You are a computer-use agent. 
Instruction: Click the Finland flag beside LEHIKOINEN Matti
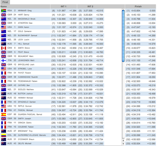pyautogui.click(x=3, y=60)
